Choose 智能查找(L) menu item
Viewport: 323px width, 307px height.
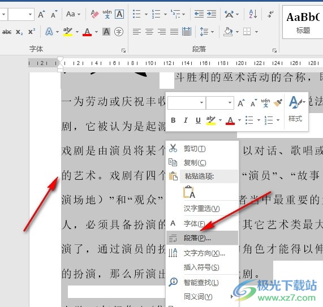[x=202, y=282]
